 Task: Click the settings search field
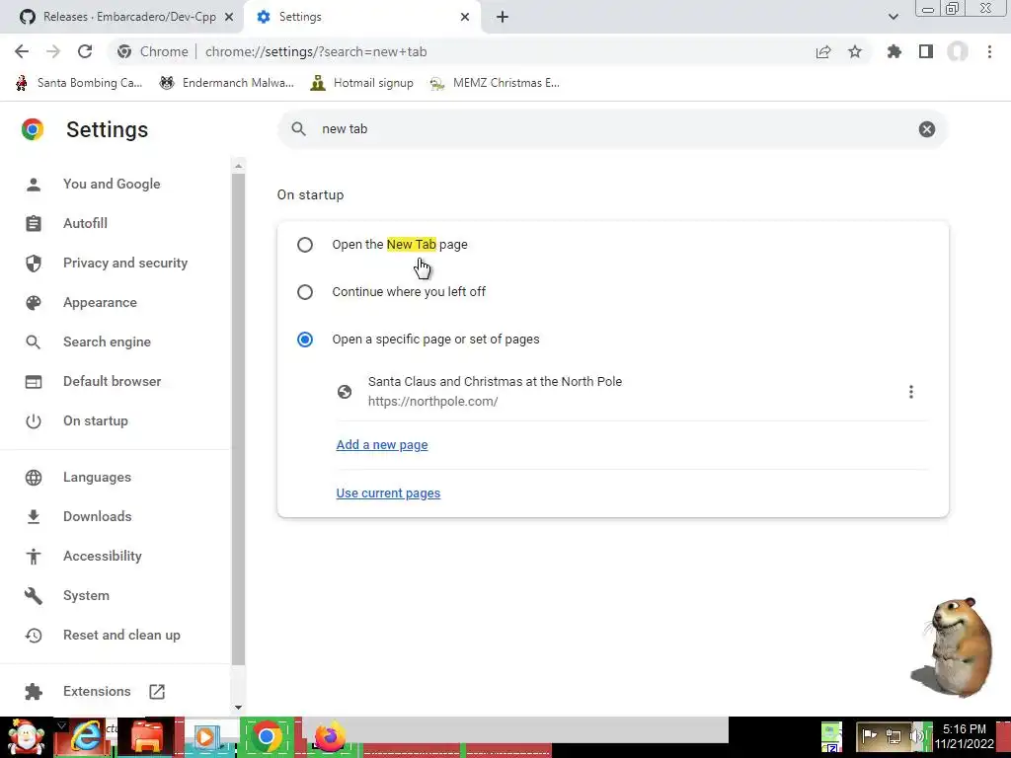612,129
